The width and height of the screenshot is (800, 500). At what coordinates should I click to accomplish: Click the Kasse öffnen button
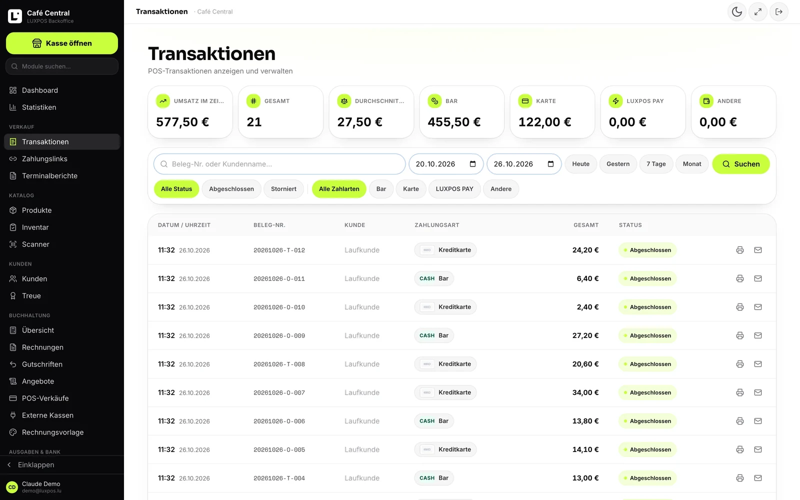tap(62, 43)
